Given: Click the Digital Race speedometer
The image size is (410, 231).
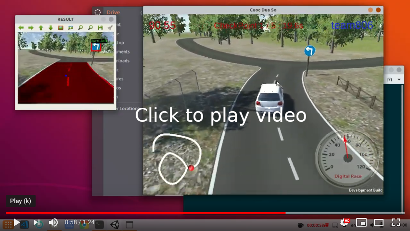Looking at the screenshot, I should coord(347,158).
